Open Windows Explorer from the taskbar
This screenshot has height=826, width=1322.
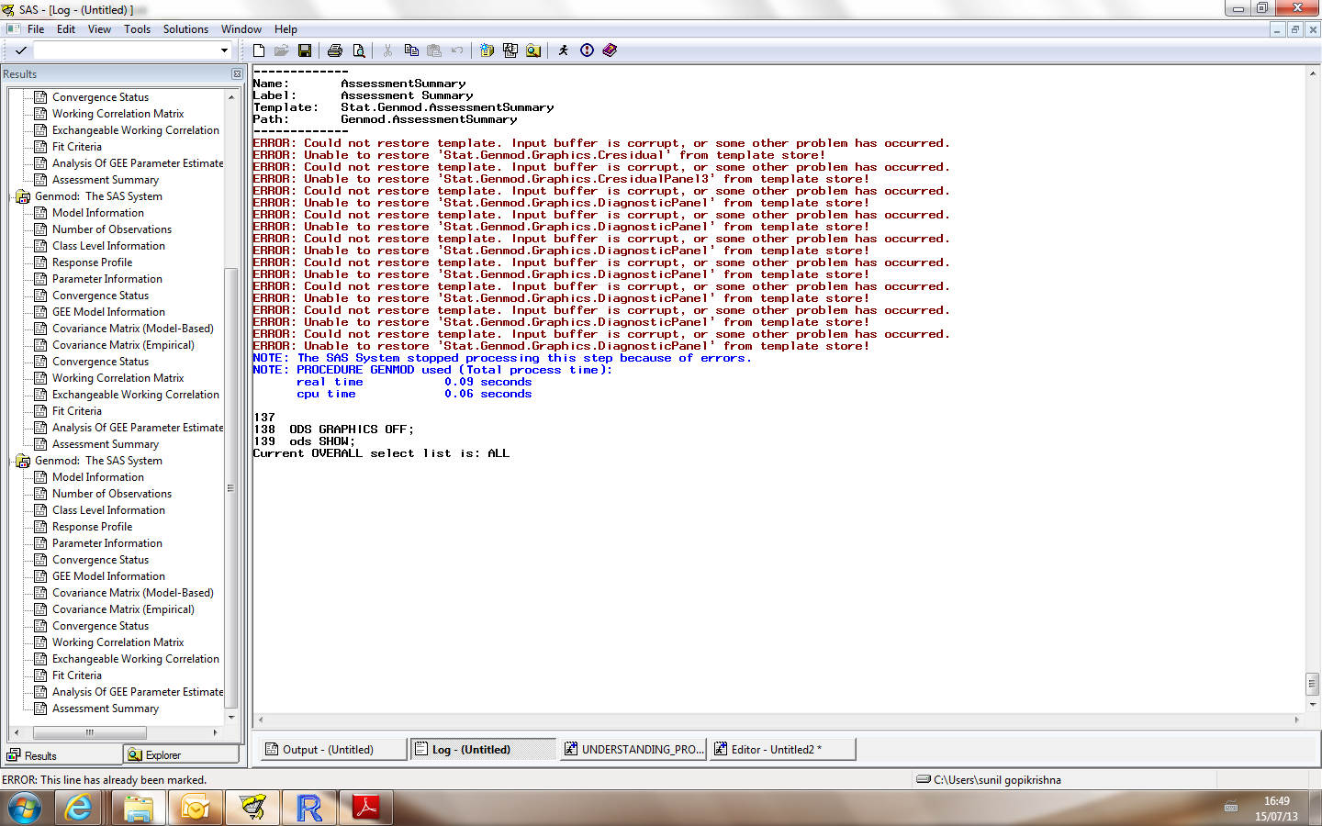click(x=139, y=809)
